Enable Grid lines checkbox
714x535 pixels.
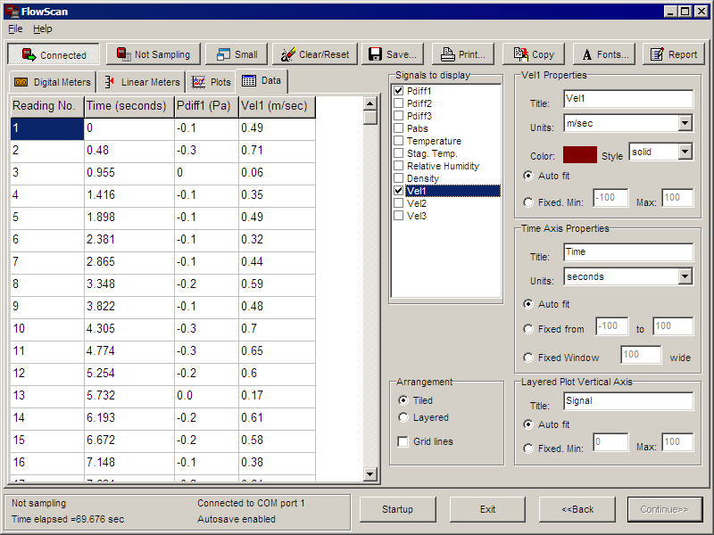coord(403,441)
